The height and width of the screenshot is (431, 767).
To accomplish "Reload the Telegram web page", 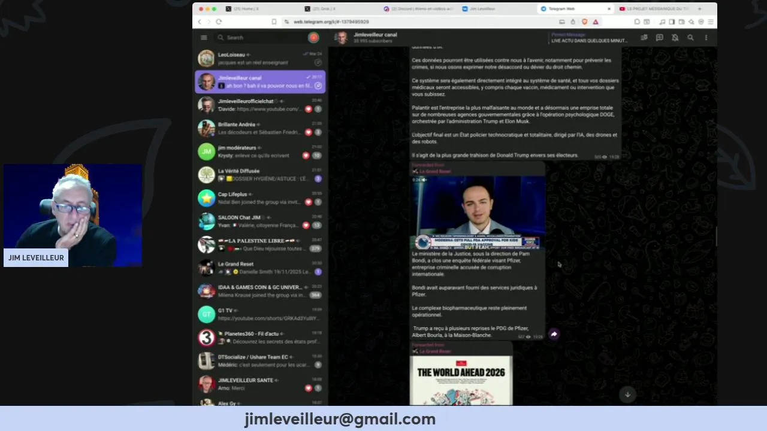I will pos(219,22).
